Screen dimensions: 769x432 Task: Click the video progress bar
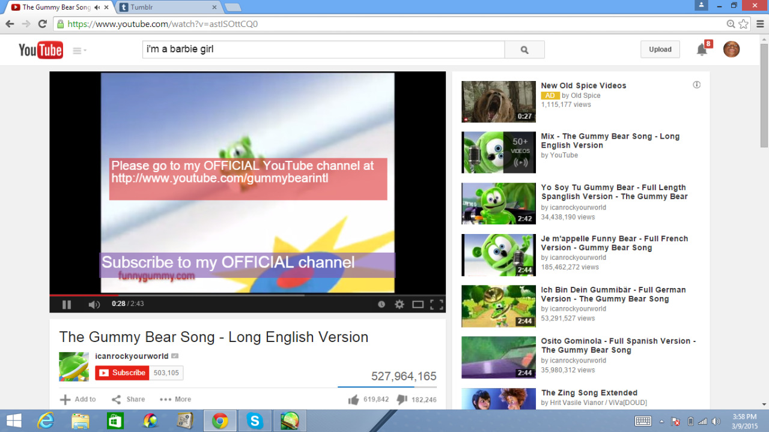[x=248, y=295]
